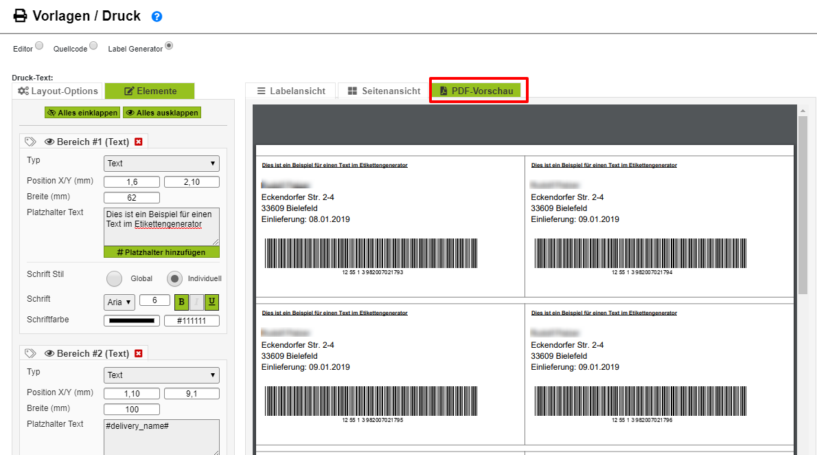Choose Global font style radio
Viewport: 817px width, 455px height.
(x=114, y=278)
